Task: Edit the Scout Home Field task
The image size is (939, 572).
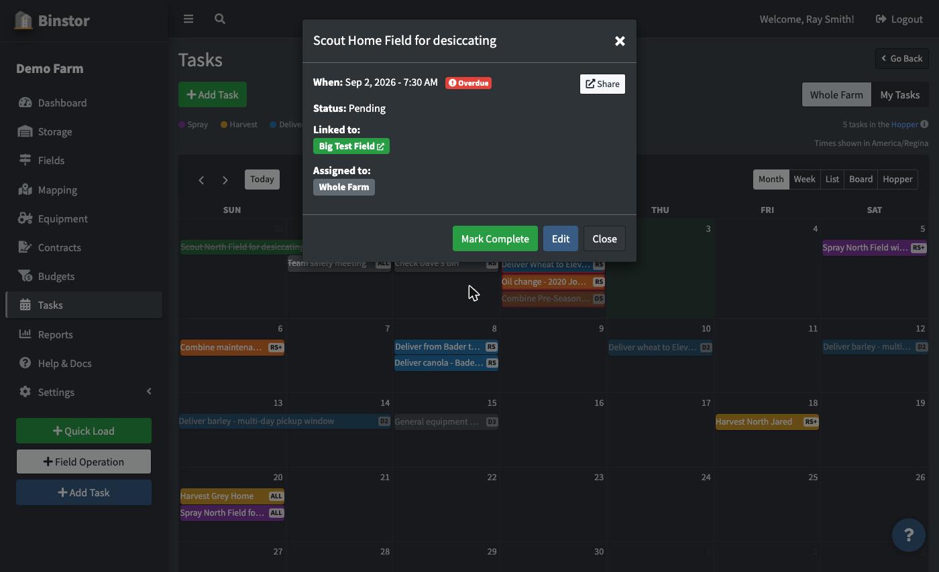Action: pyautogui.click(x=560, y=238)
